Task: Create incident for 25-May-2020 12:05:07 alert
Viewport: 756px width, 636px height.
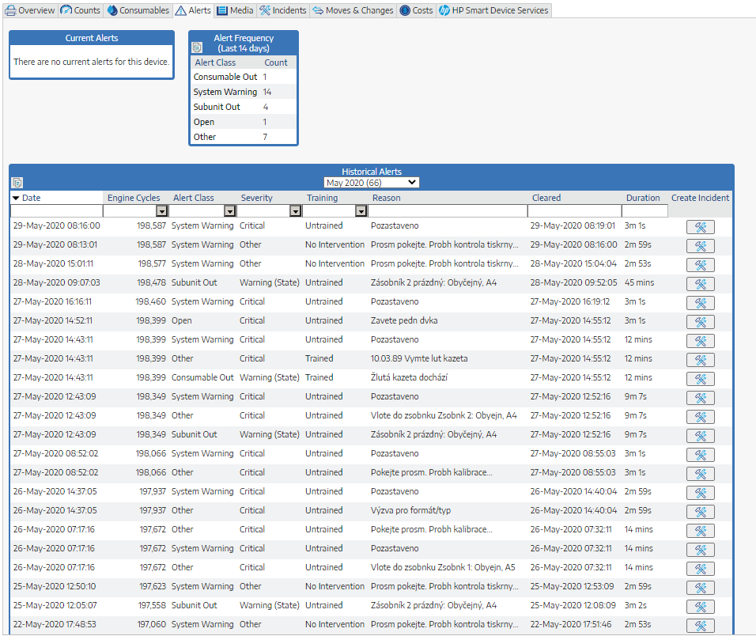Action: point(700,607)
